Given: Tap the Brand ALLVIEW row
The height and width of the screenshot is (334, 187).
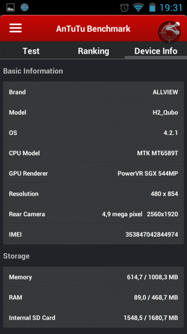Looking at the screenshot, I should pyautogui.click(x=93, y=92).
